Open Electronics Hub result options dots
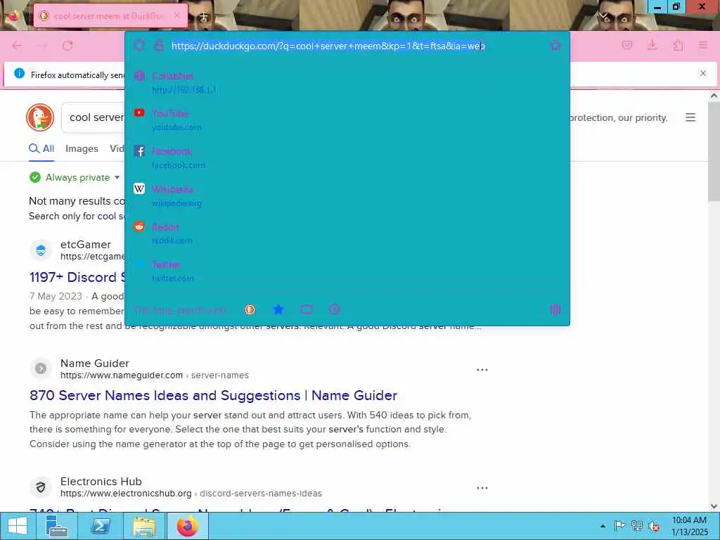720x540 pixels. [482, 488]
